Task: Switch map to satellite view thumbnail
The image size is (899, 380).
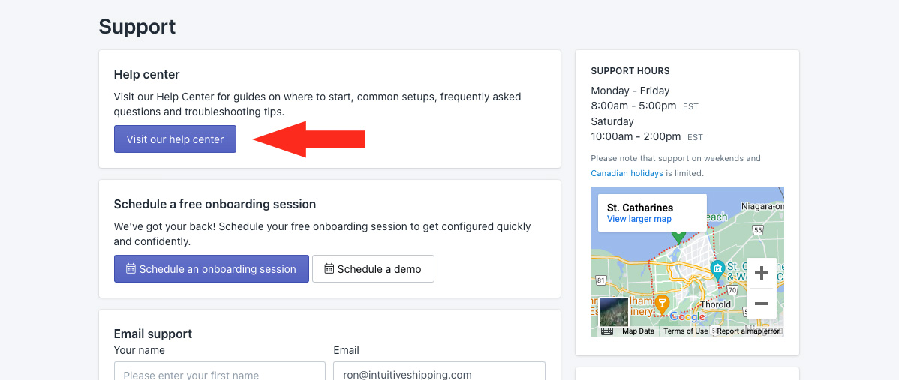Action: click(x=613, y=312)
